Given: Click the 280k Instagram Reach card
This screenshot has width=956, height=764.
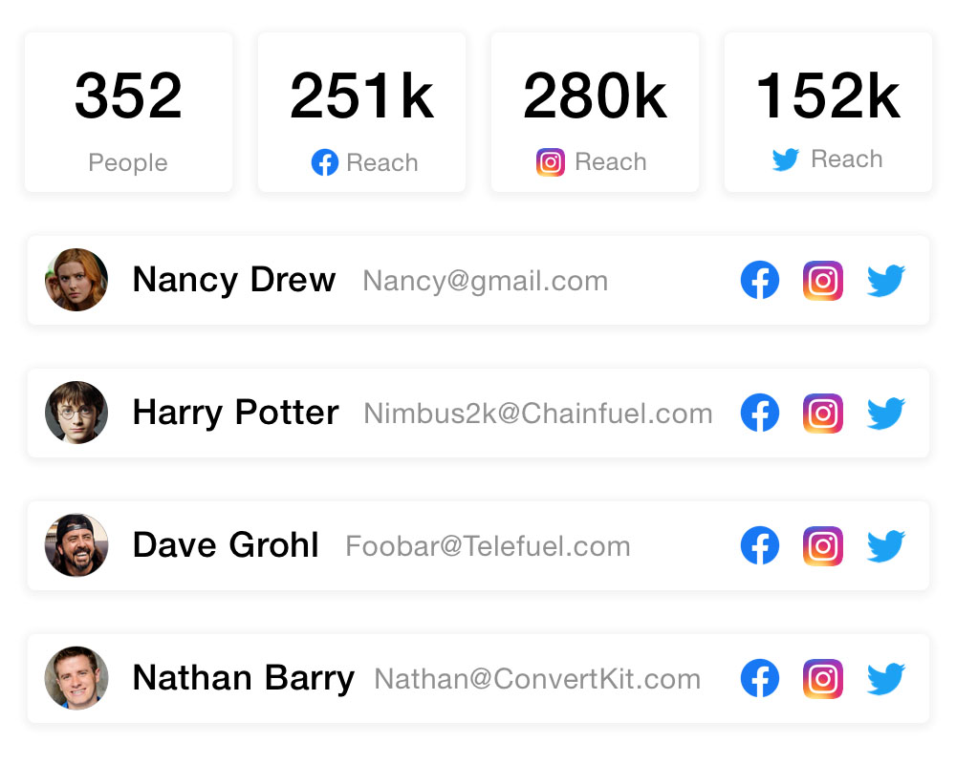Looking at the screenshot, I should coord(595,113).
